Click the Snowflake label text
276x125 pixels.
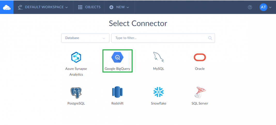(x=159, y=103)
